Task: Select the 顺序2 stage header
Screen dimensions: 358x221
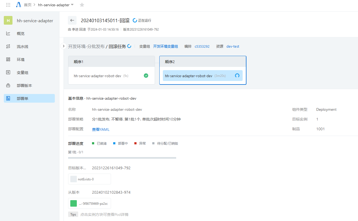Action: (x=203, y=61)
